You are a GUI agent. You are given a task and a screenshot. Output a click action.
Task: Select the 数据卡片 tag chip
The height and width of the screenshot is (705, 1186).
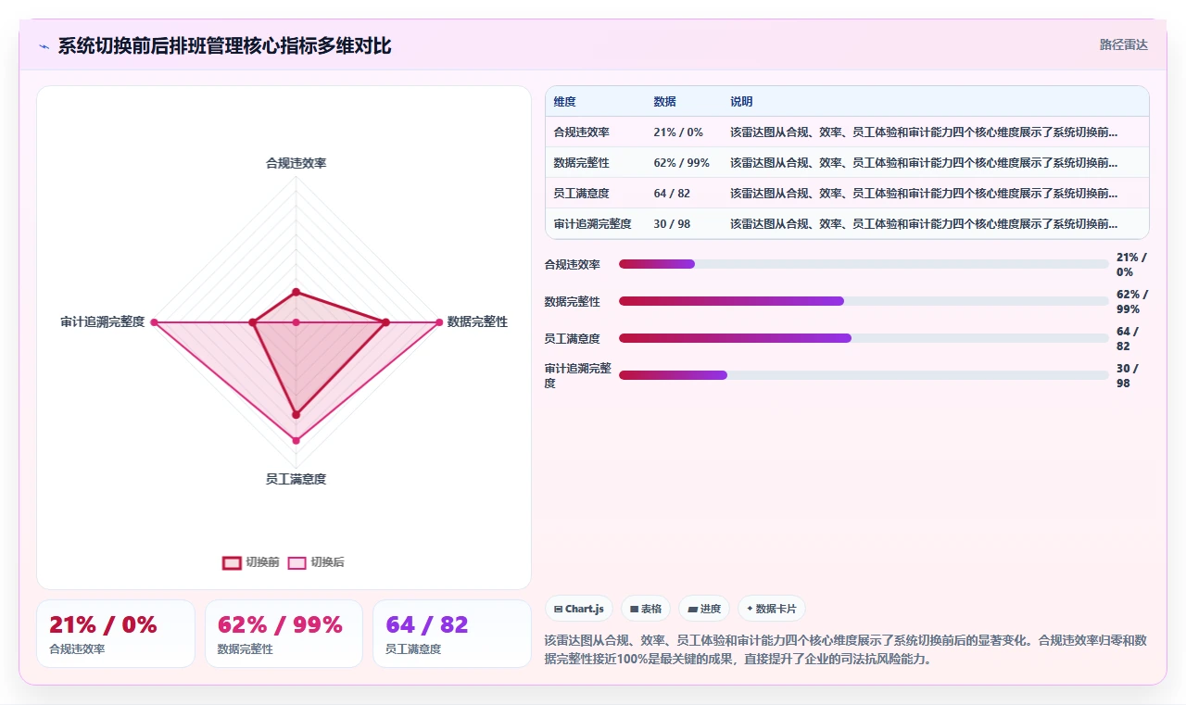(772, 609)
